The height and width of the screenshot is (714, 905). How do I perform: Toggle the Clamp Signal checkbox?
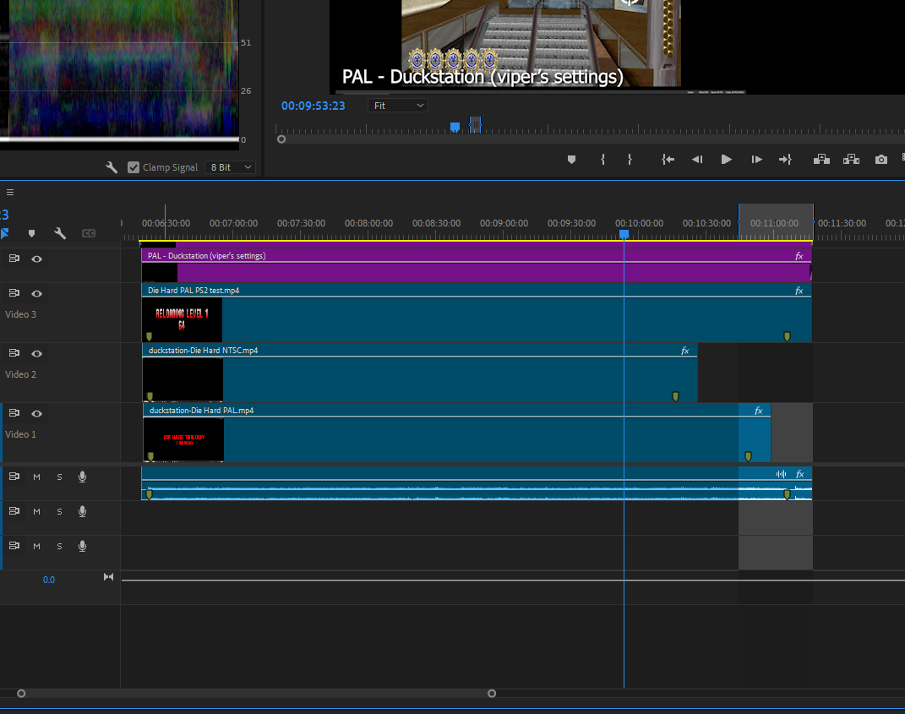(x=134, y=167)
